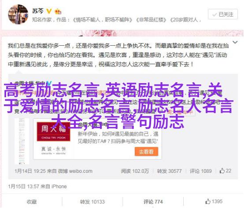Open the 苏芩 username link
244x208 pixels.
point(38,11)
